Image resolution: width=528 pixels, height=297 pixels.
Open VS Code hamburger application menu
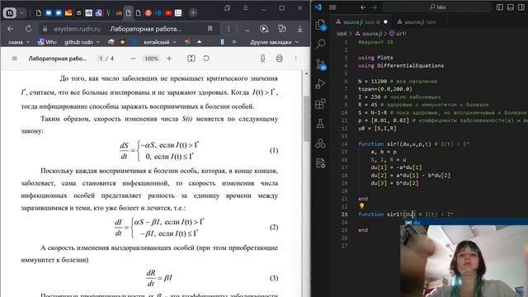332,7
